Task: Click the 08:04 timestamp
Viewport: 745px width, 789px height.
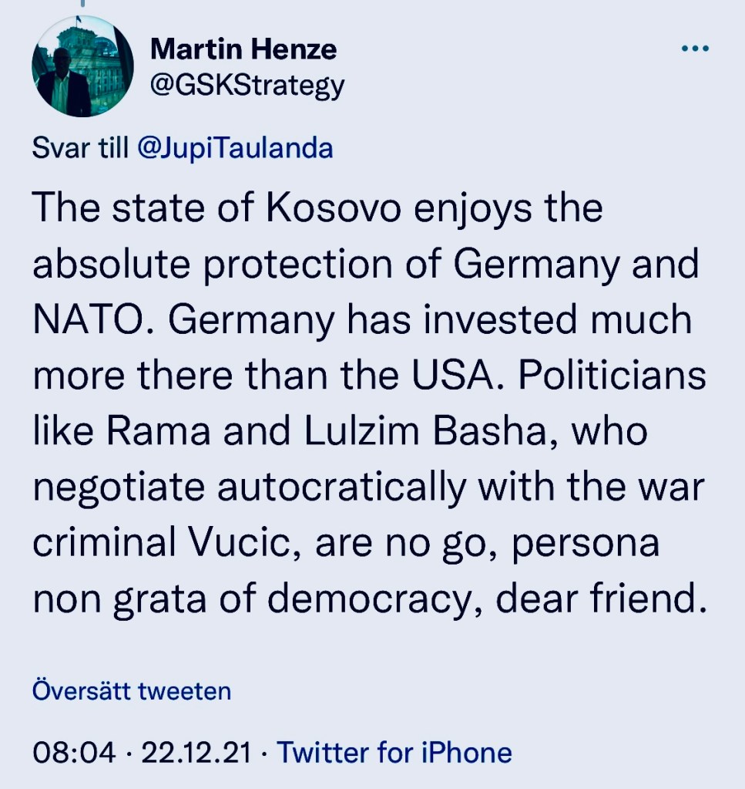Action: point(74,751)
